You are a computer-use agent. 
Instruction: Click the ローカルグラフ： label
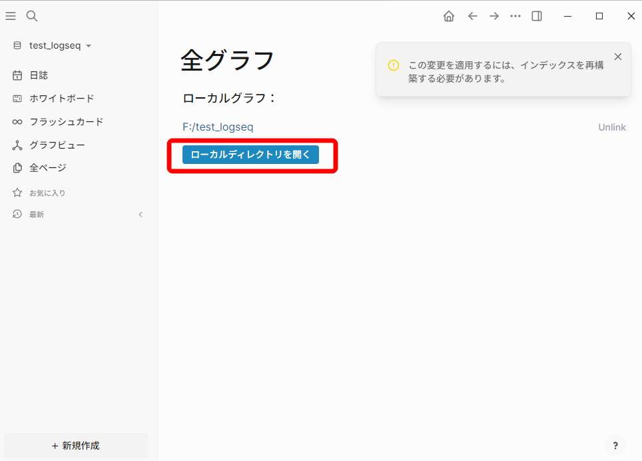[230, 98]
